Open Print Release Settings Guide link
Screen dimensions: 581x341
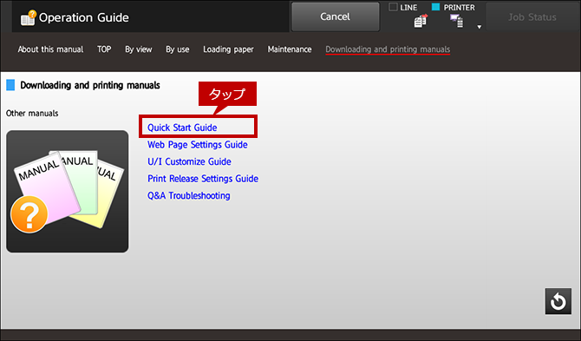[203, 179]
